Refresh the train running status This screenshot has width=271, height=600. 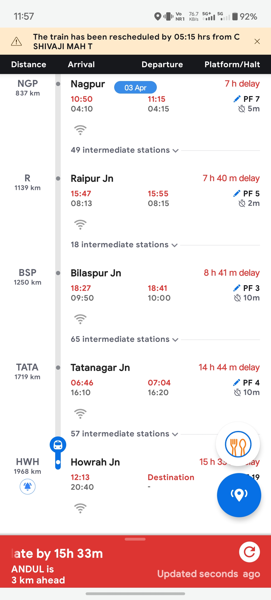click(x=249, y=552)
